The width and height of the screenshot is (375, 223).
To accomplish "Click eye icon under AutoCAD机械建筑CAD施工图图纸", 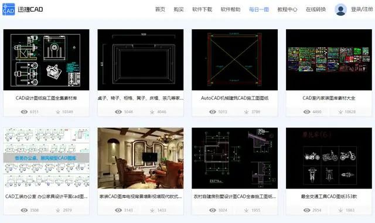I will point(213,112).
